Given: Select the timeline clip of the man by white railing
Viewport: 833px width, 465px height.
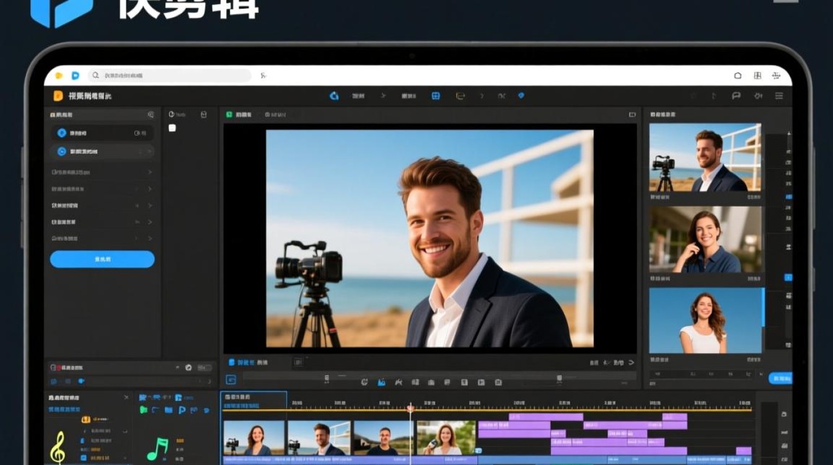Looking at the screenshot, I should point(319,438).
